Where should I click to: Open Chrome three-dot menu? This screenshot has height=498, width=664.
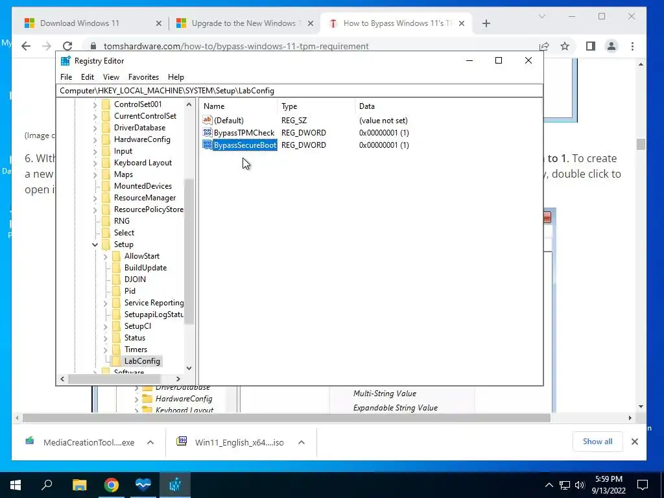632,46
